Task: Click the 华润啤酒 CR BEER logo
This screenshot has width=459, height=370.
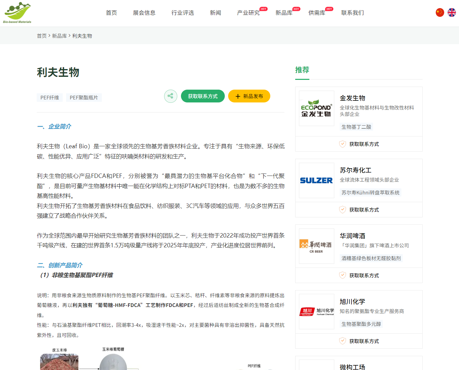Action: [x=316, y=246]
